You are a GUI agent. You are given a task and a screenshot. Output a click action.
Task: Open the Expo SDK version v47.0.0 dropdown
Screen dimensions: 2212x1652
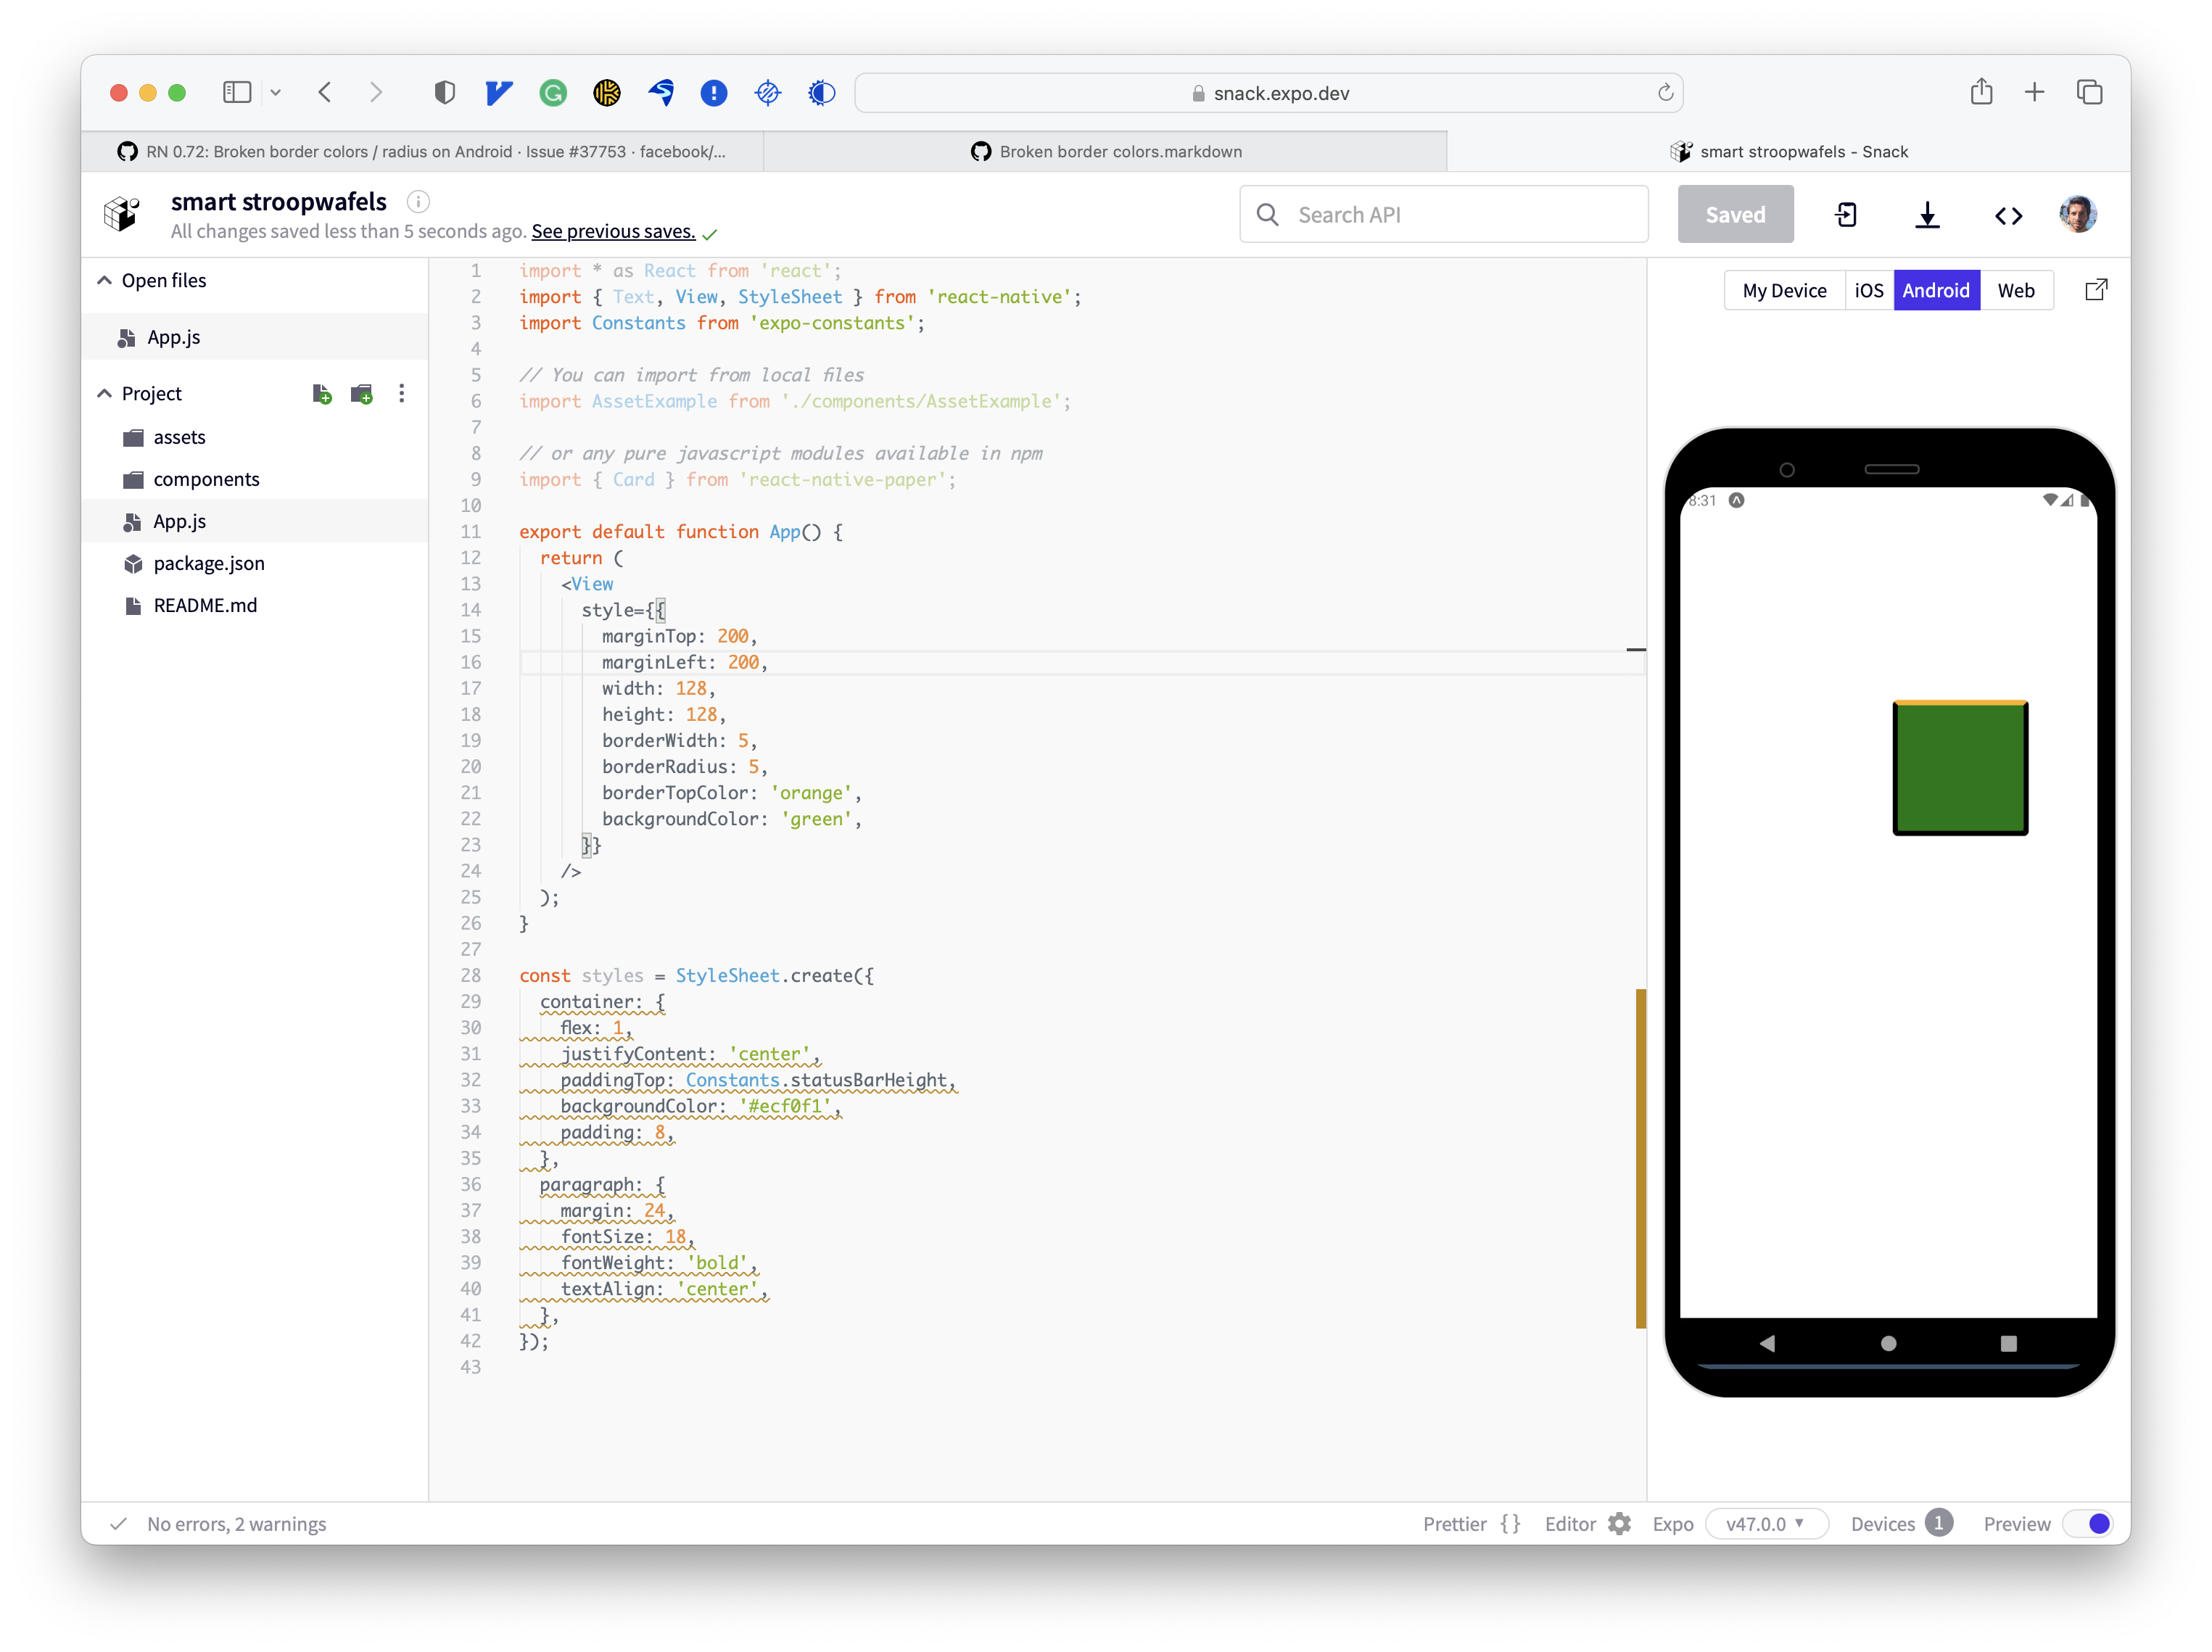(1766, 1523)
